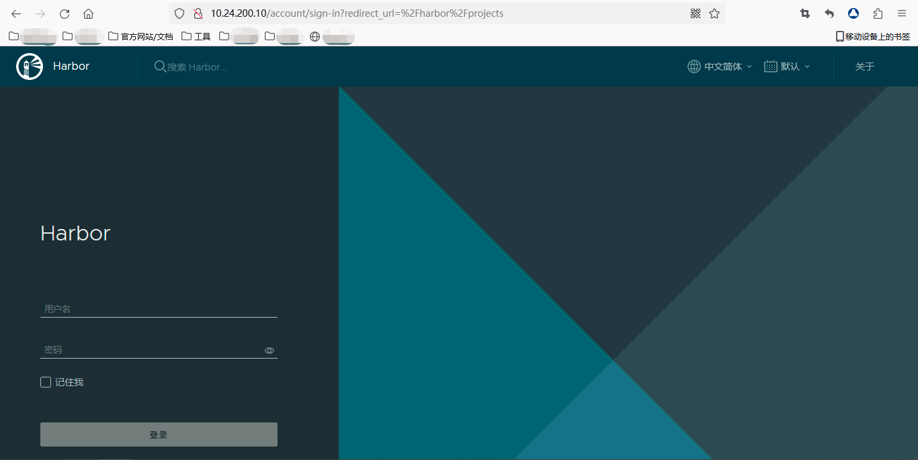The height and width of the screenshot is (460, 918).
Task: Check the 记住我 checkbox
Action: [x=46, y=382]
